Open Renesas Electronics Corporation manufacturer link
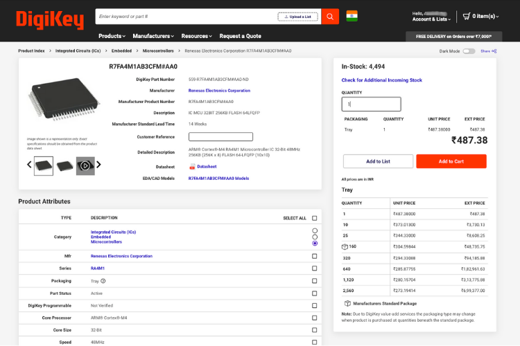 (219, 91)
